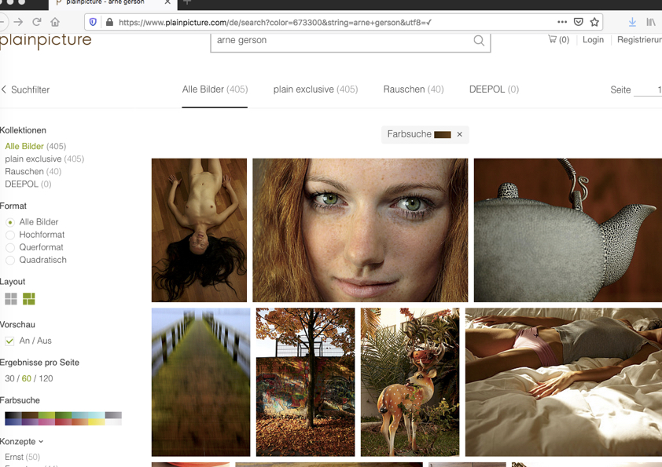Select the green mosaic layout icon
The height and width of the screenshot is (467, 662).
point(29,299)
